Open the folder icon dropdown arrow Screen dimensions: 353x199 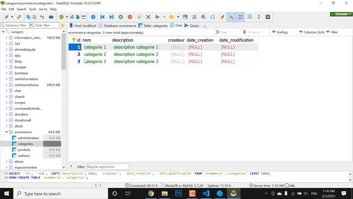(x=178, y=17)
